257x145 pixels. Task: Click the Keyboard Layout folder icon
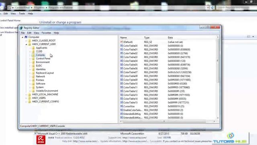[33, 73]
